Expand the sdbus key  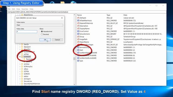20,69
